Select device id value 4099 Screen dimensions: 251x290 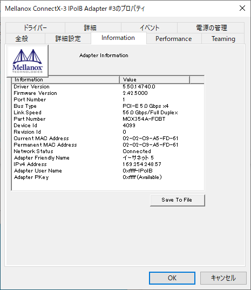point(129,126)
